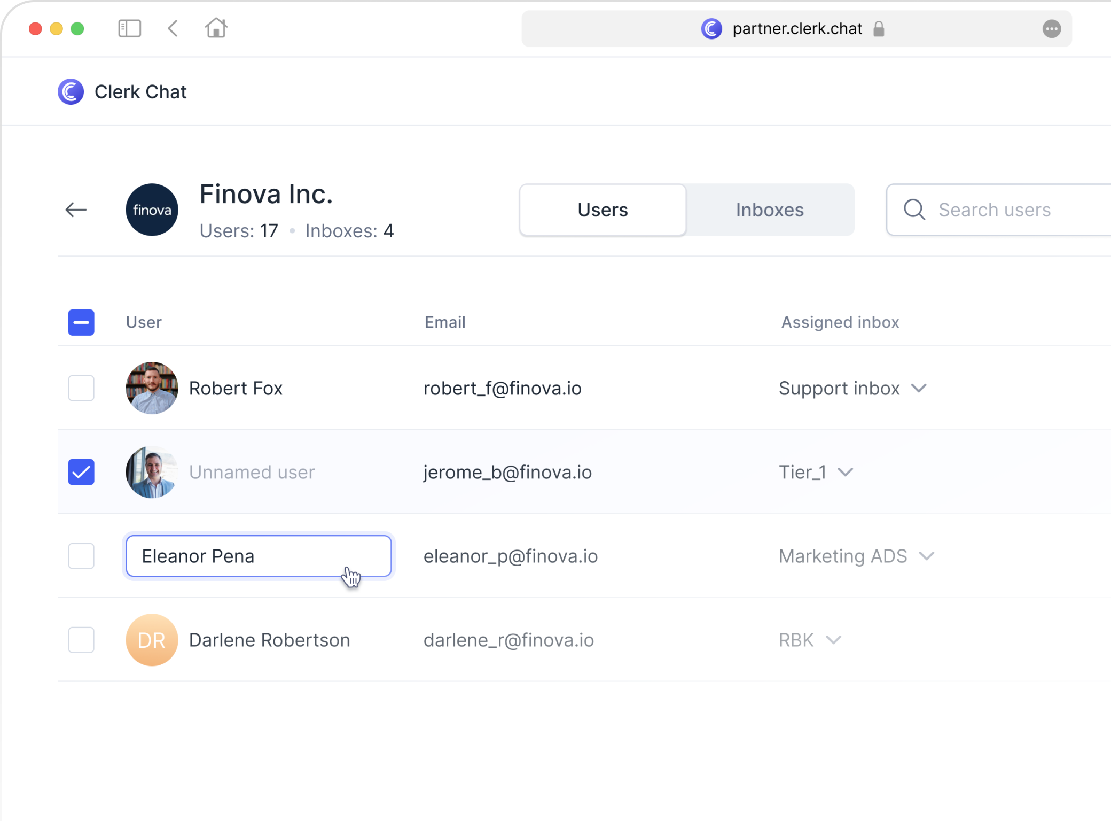
Task: Expand the Tier_1 inbox dropdown for Unnamed user
Action: [846, 471]
